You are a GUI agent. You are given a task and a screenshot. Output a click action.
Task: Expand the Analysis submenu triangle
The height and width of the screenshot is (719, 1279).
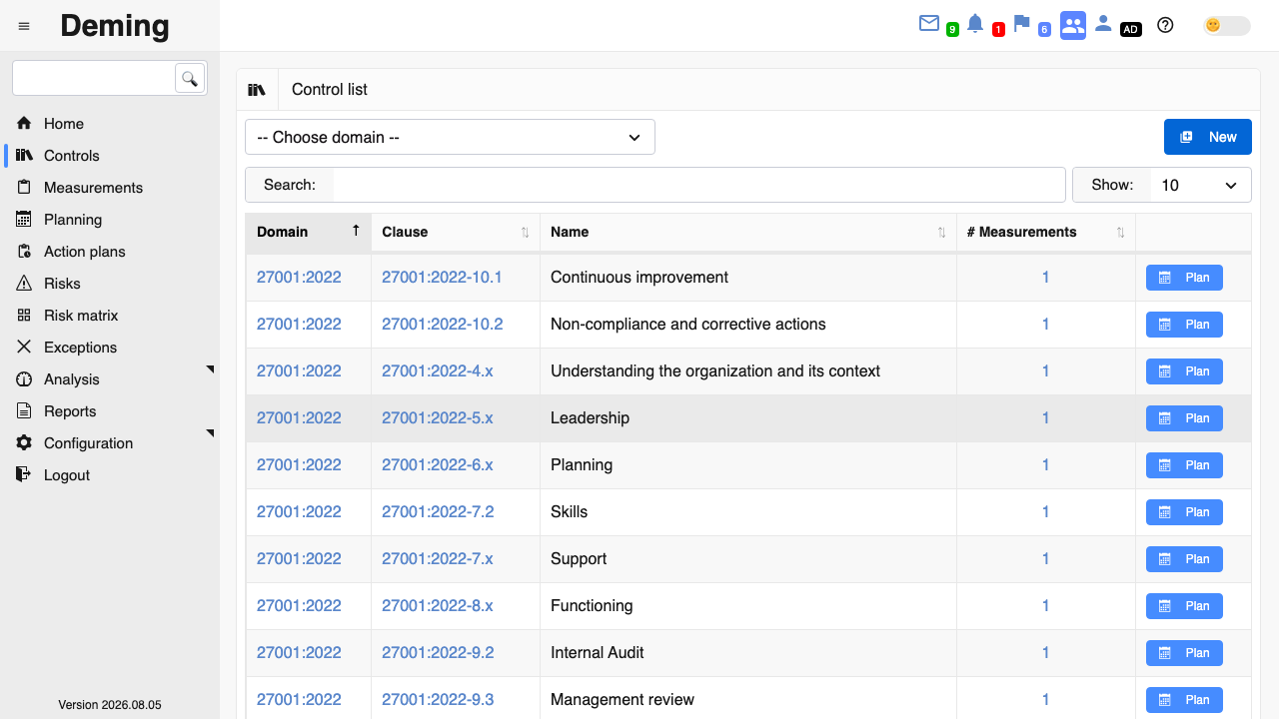[x=210, y=370]
